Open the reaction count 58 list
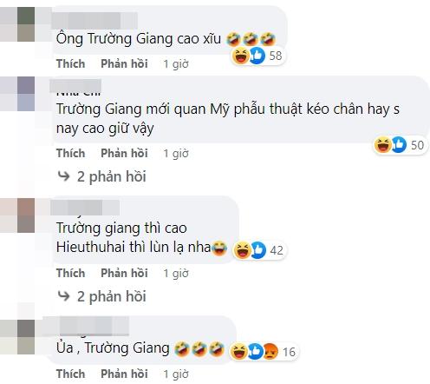 (x=276, y=56)
